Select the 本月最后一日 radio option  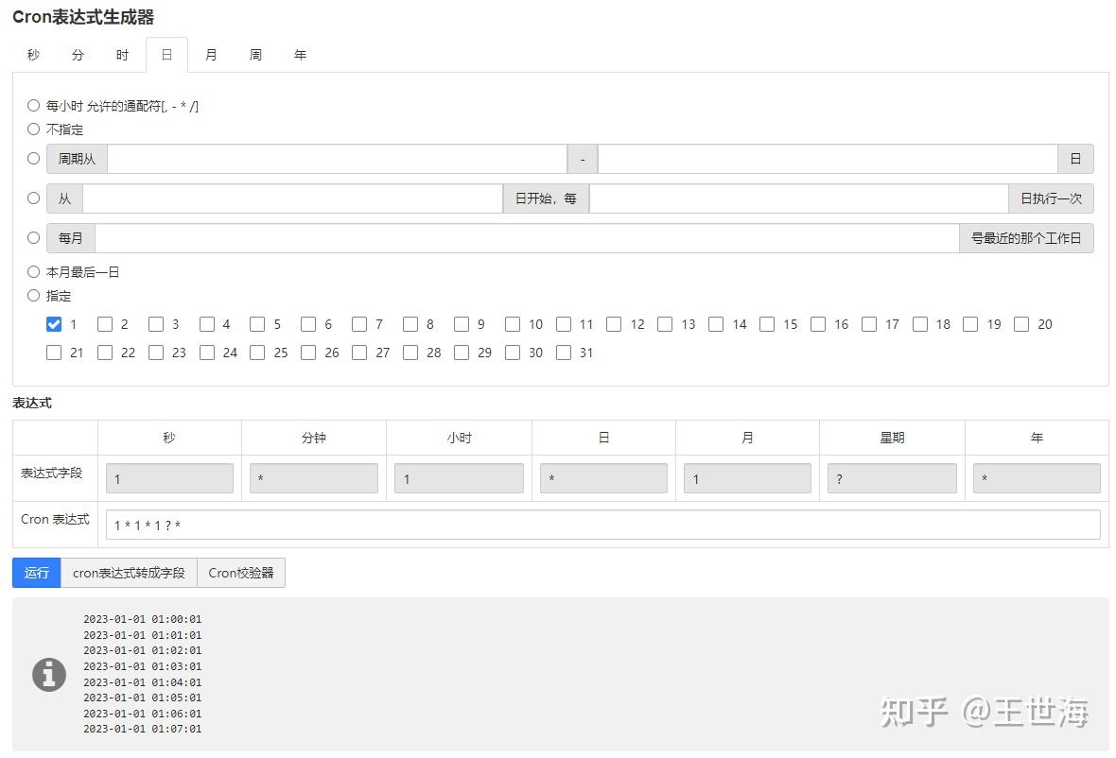point(33,271)
